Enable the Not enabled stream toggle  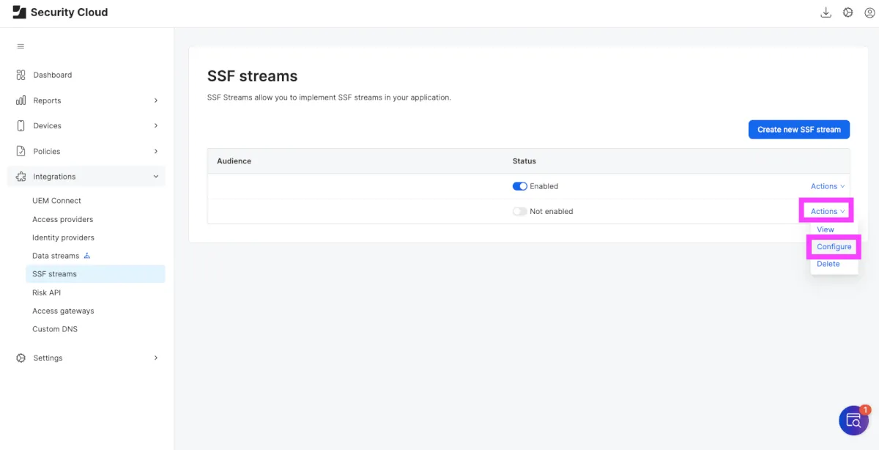519,211
